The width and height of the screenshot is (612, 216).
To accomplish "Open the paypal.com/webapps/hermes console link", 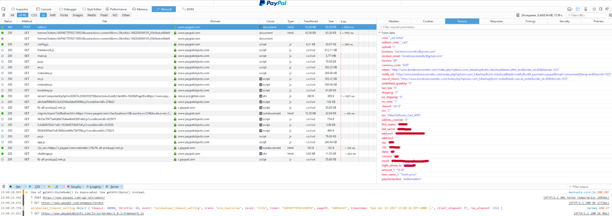I will click(72, 203).
